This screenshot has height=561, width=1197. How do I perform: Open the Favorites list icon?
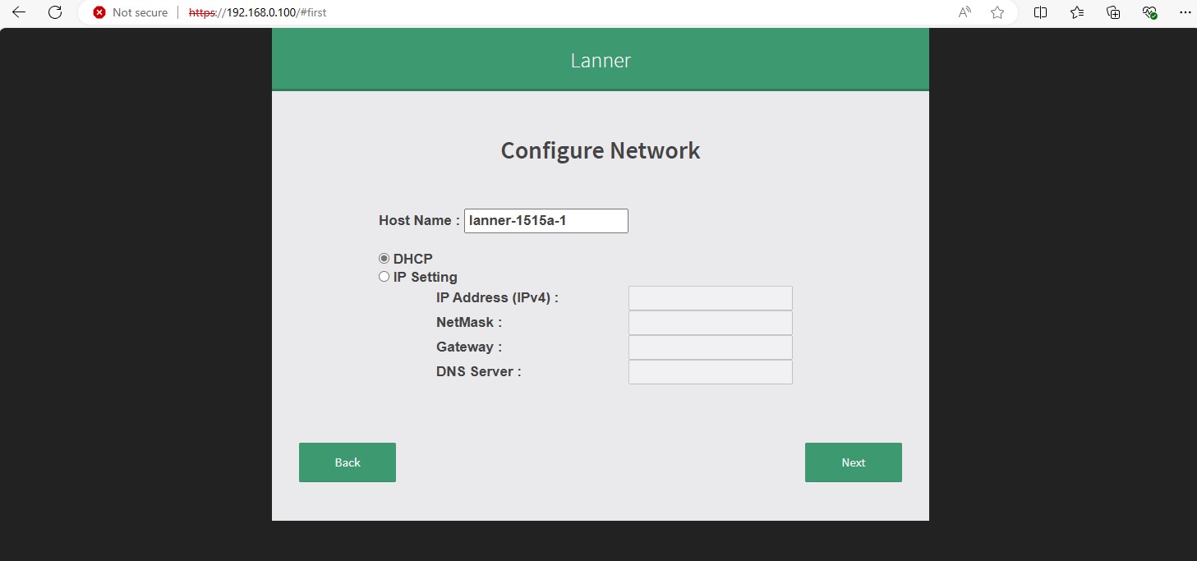coord(1077,12)
